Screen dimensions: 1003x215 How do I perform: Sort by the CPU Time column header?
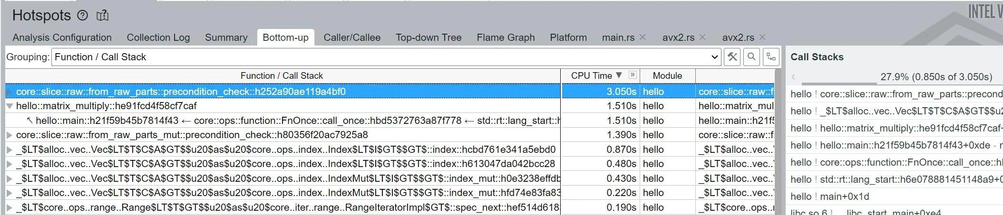[x=592, y=75]
